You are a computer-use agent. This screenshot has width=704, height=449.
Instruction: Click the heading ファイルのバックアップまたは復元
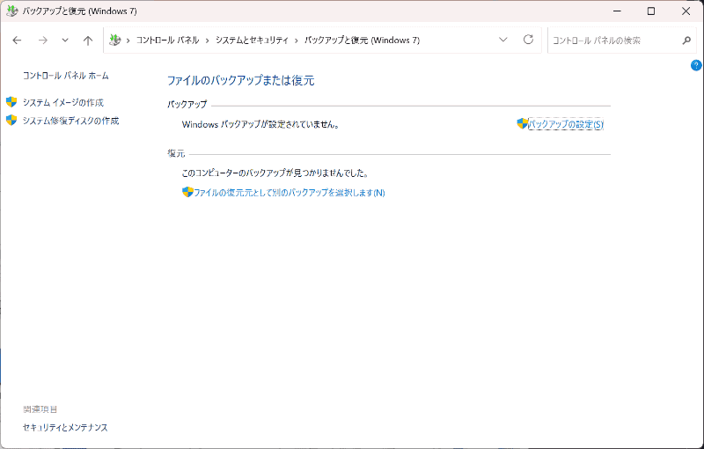240,80
